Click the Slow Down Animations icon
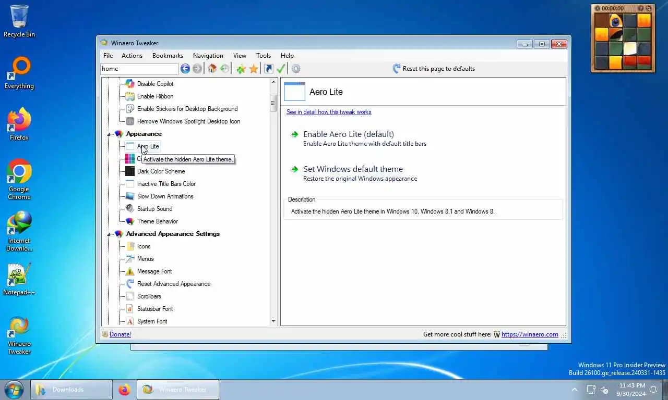 (x=130, y=196)
